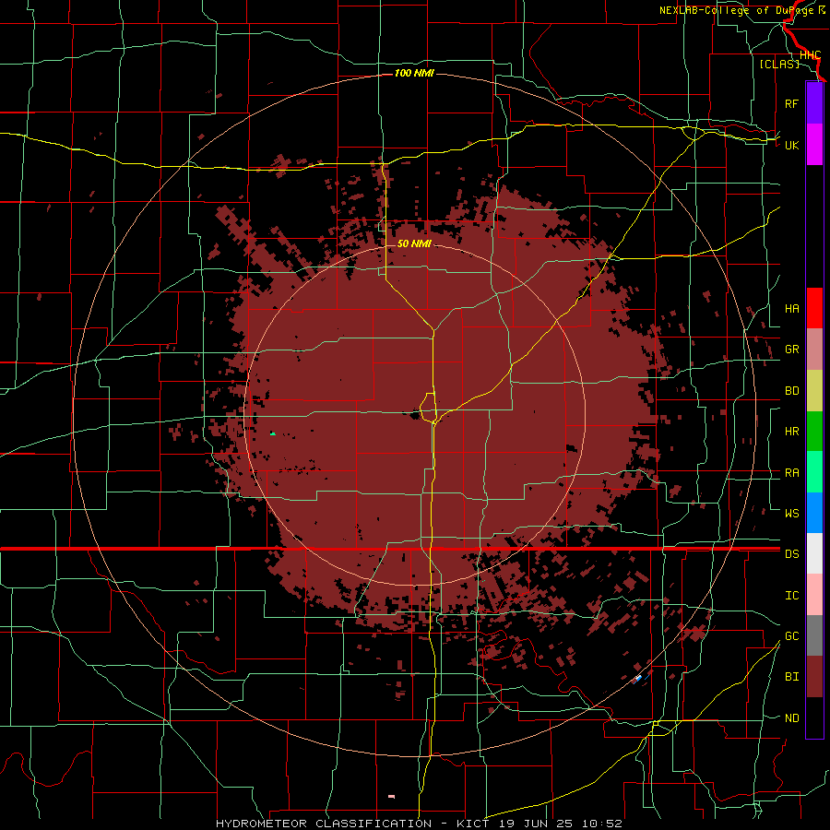
Task: Click the RF purple legend swatch
Action: pyautogui.click(x=814, y=103)
